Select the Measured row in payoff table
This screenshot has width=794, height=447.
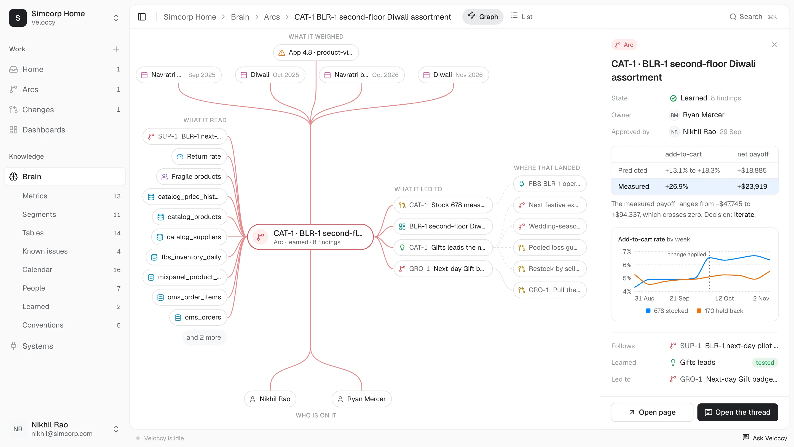point(695,186)
